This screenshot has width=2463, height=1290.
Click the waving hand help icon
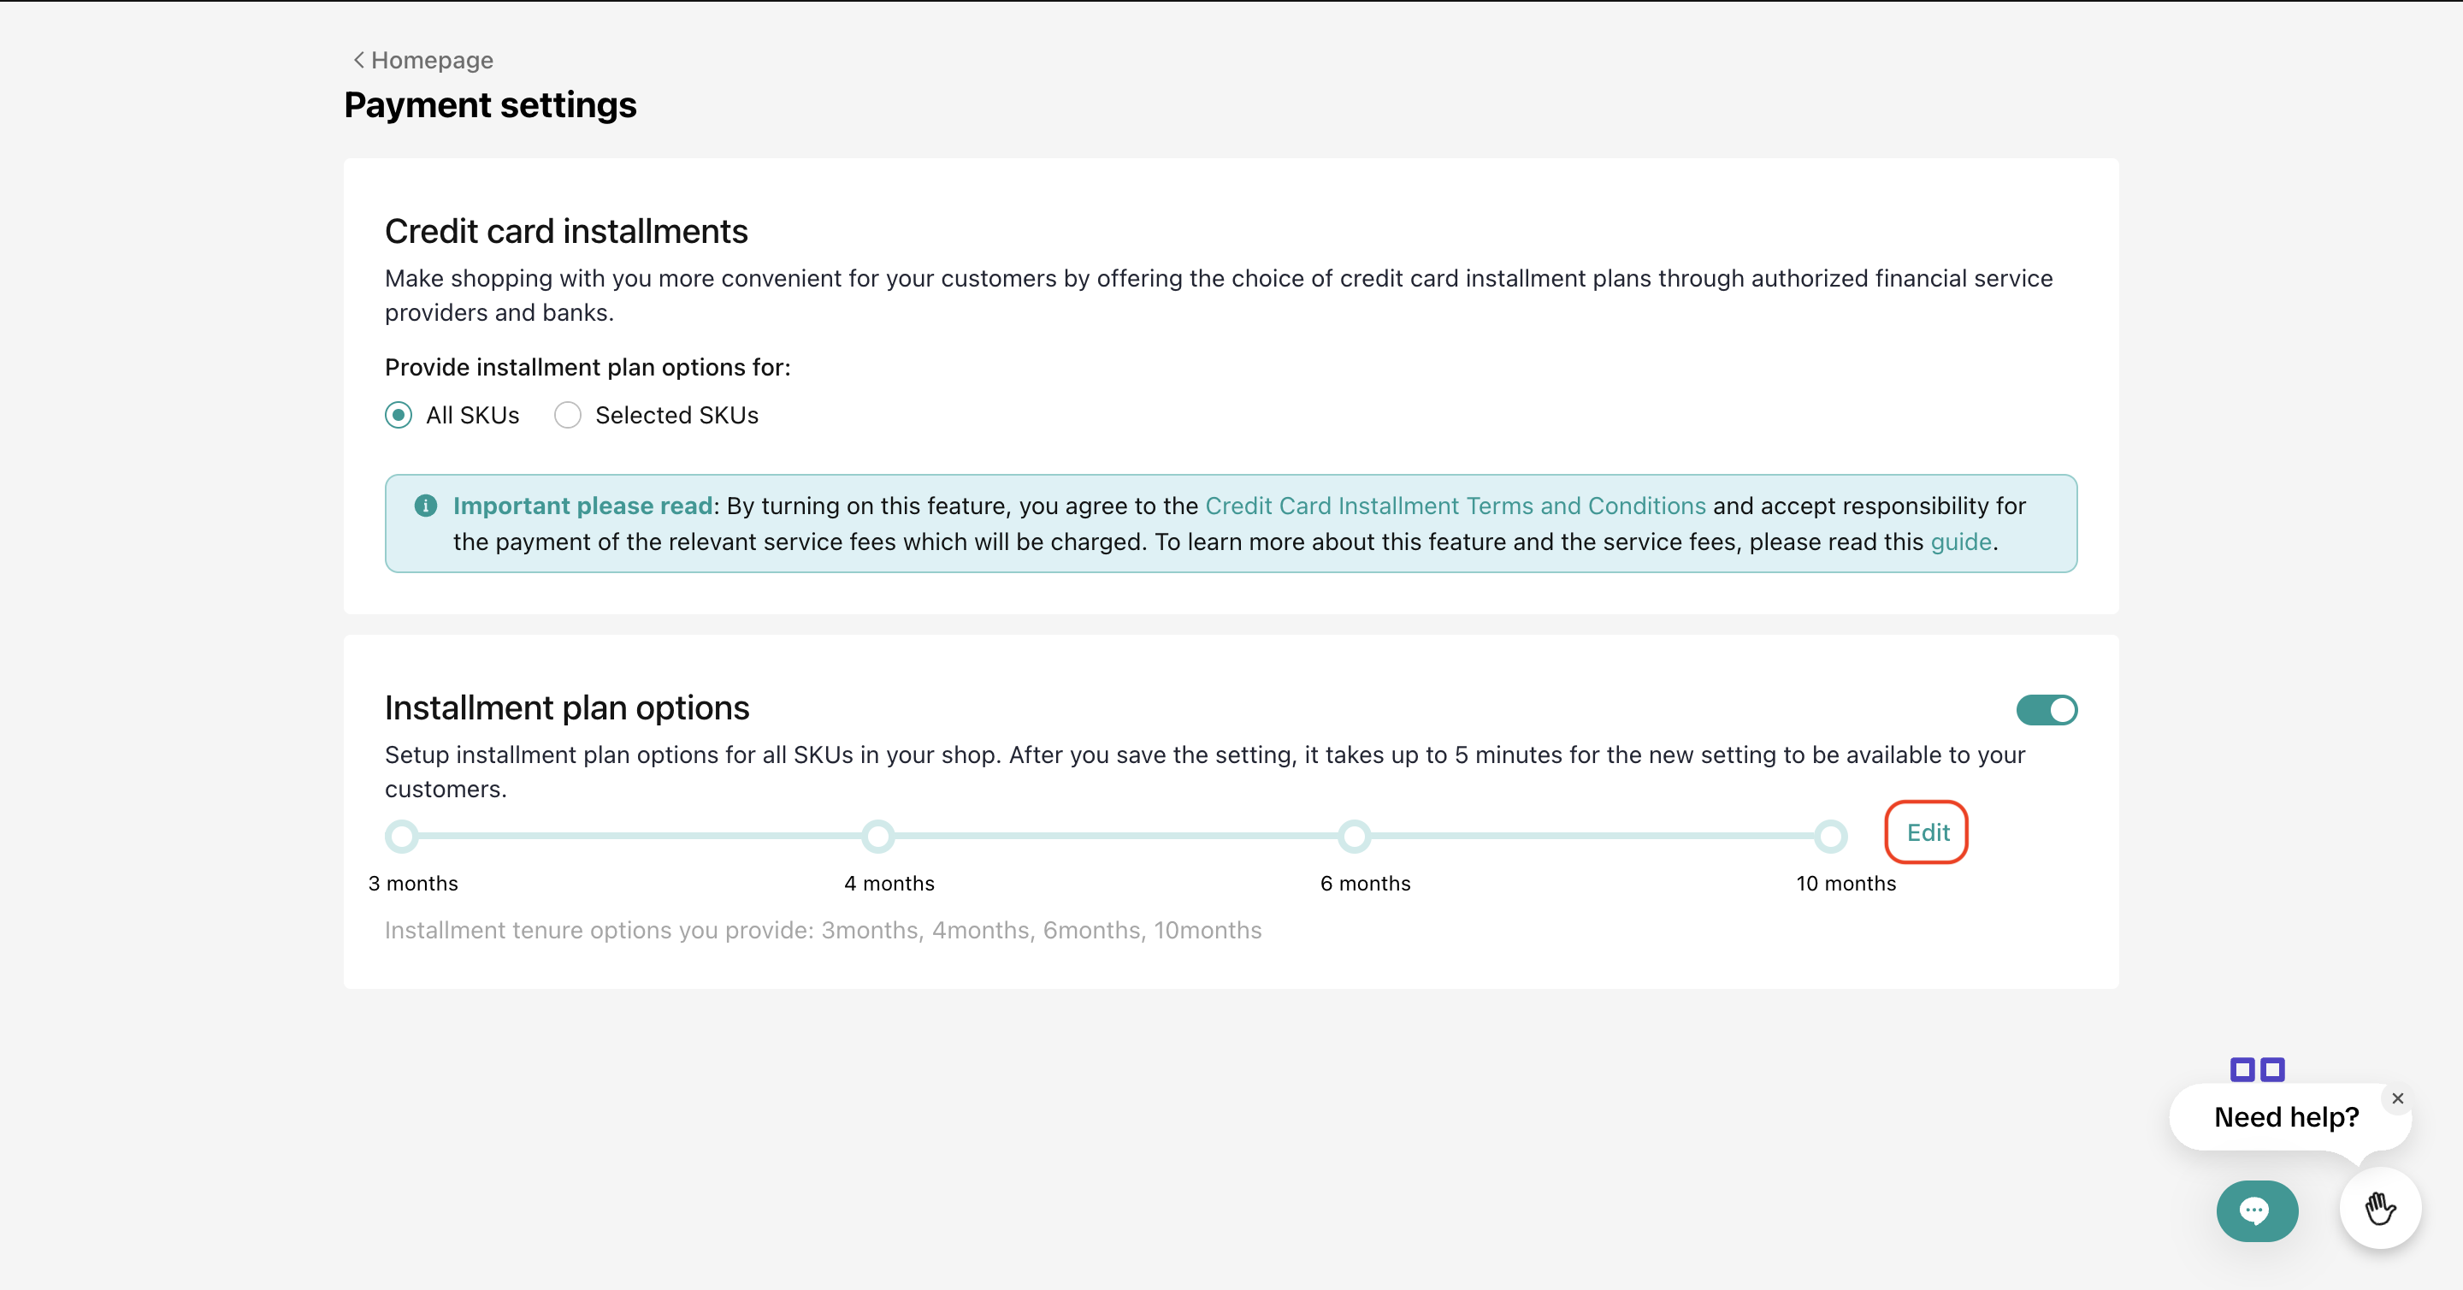2380,1209
